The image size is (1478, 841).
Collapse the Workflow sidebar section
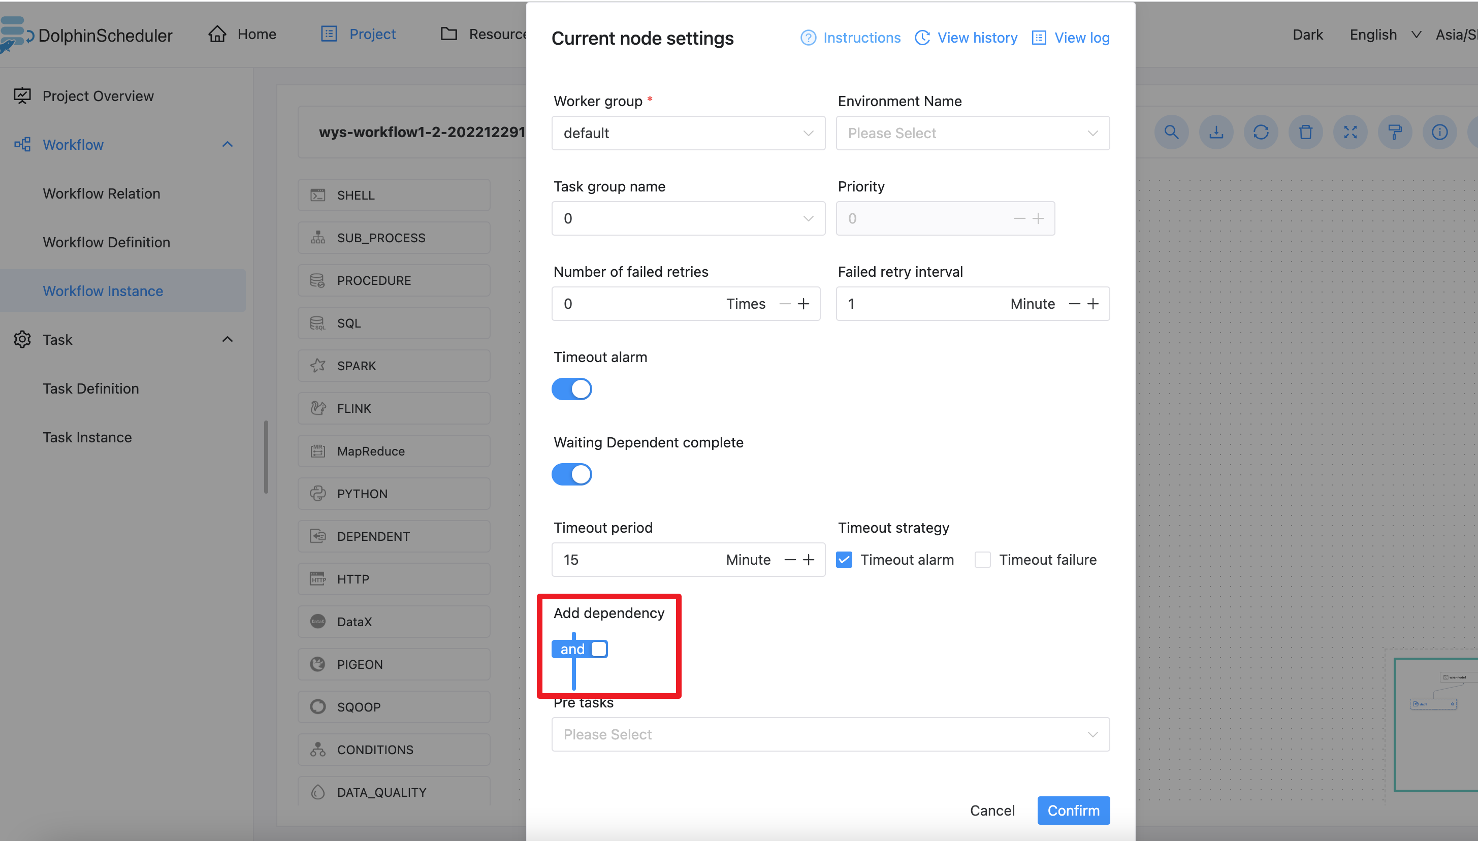coord(227,144)
